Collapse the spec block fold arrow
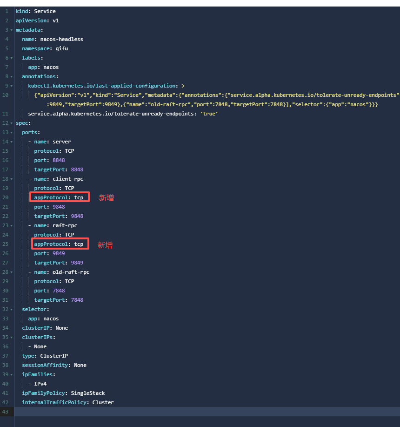400x427 pixels. 12,123
